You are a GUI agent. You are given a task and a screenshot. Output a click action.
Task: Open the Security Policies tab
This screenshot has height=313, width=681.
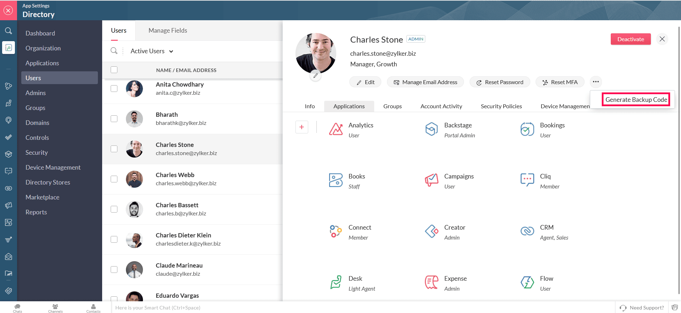501,106
